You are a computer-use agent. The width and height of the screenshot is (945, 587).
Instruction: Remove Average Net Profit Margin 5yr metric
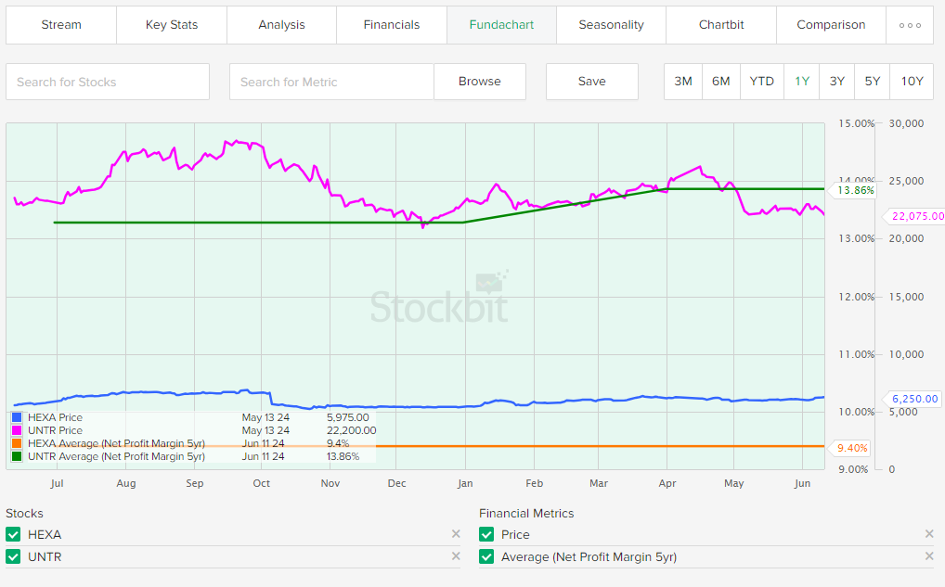pyautogui.click(x=929, y=556)
